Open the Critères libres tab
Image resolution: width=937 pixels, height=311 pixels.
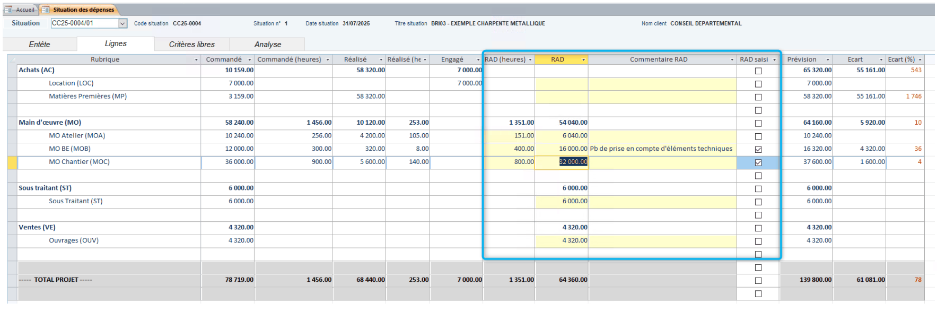coord(192,45)
